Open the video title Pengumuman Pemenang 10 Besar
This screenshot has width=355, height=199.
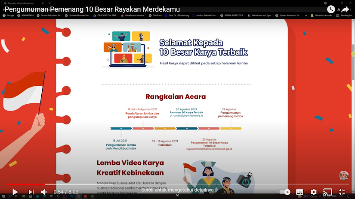click(x=92, y=9)
